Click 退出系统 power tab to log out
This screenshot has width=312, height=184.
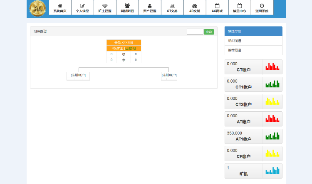coord(262,7)
